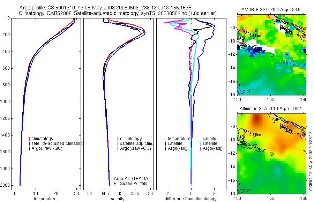Click the float position circle on the SST map
Image resolution: width=314 pixels, height=202 pixels.
point(271,55)
